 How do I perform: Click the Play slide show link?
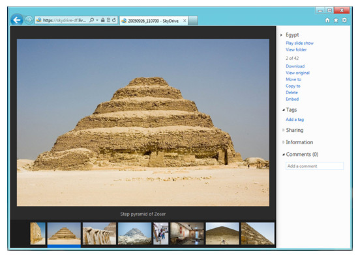point(299,43)
